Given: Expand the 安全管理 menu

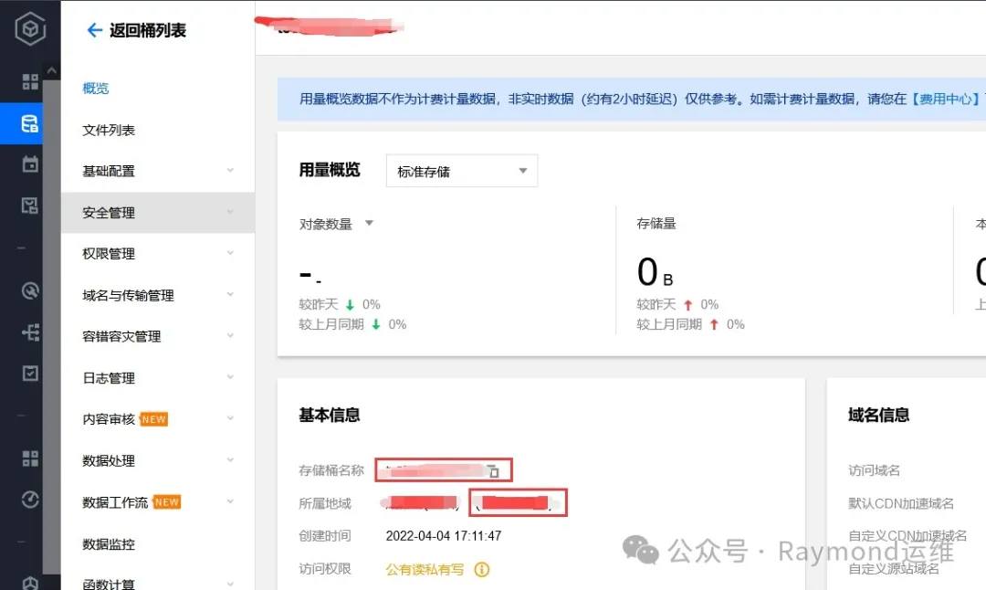Looking at the screenshot, I should (x=158, y=213).
